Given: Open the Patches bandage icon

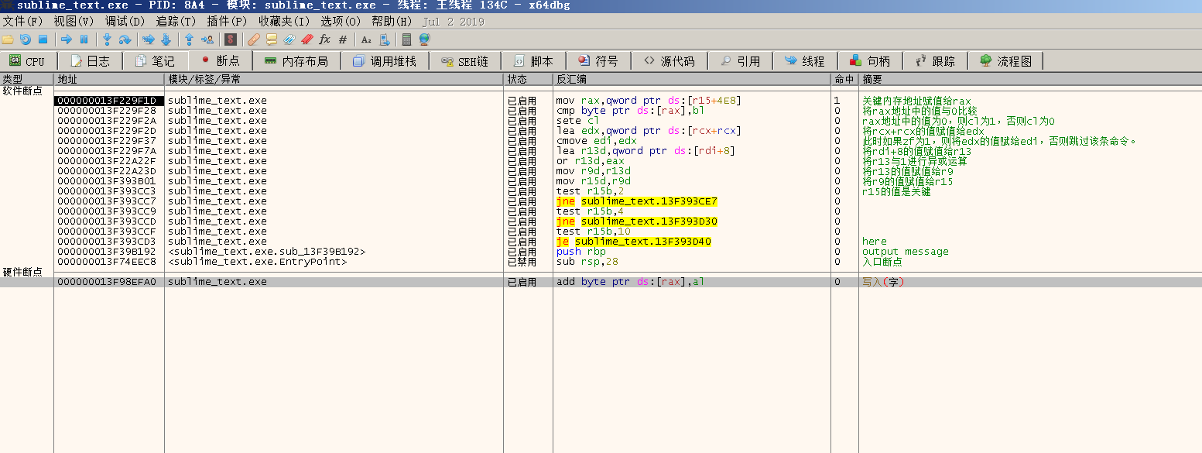Looking at the screenshot, I should click(254, 39).
